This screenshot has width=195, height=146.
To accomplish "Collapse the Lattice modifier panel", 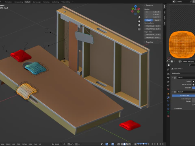I will click(x=173, y=77).
